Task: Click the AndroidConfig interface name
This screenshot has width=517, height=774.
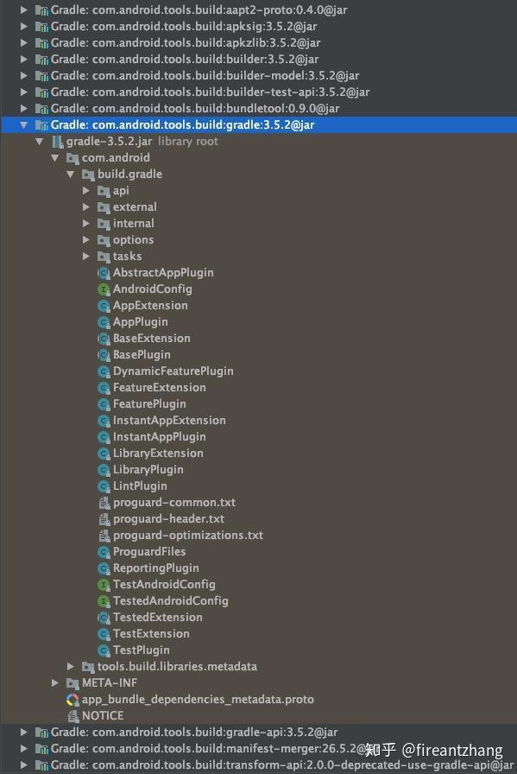Action: [x=153, y=289]
